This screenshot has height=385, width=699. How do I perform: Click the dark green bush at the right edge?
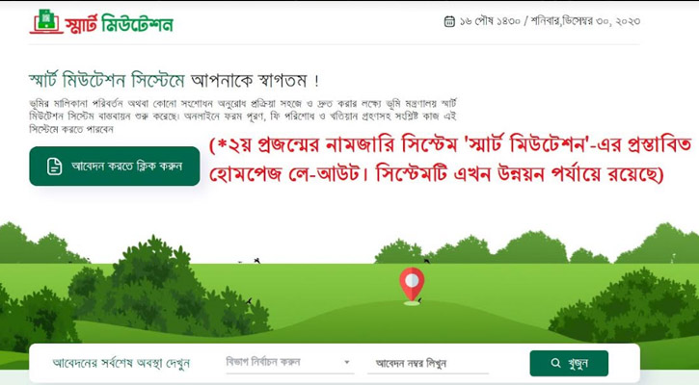pos(633,307)
